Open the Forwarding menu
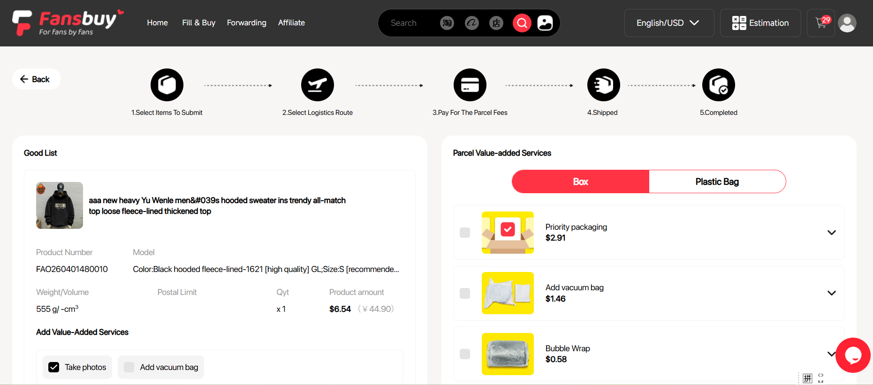This screenshot has height=385, width=873. pos(246,23)
